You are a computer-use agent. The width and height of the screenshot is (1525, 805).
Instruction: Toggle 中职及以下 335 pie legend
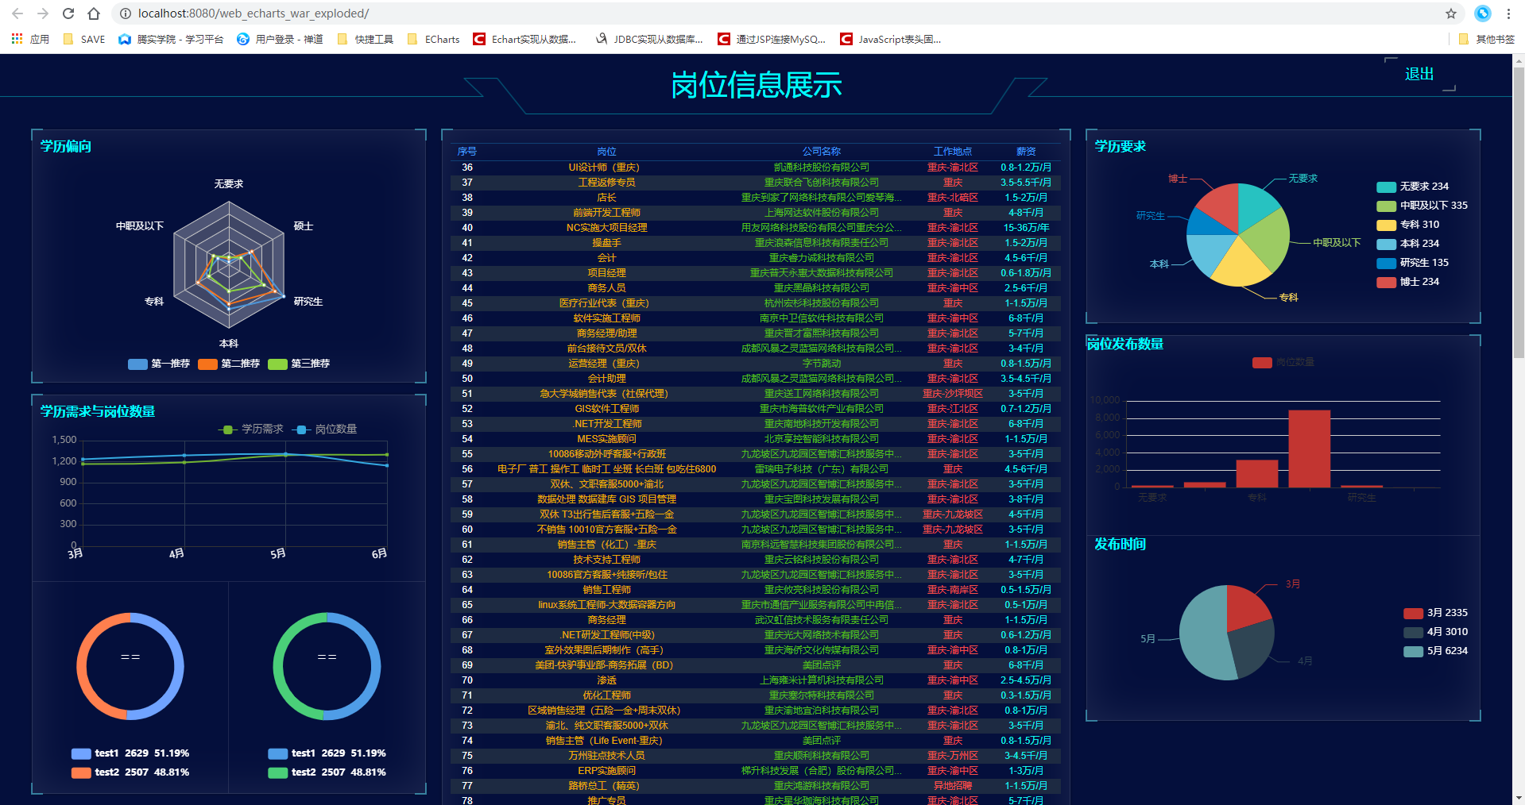tap(1422, 206)
